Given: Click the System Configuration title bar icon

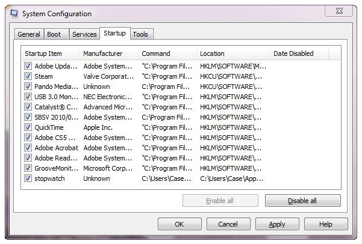Looking at the screenshot, I should tap(14, 13).
